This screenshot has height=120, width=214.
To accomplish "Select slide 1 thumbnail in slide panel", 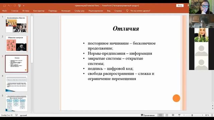I will (x=16, y=24).
